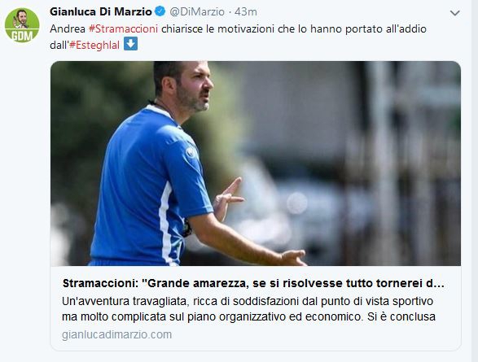Click the word 'Andrea' in tweet
The width and height of the screenshot is (478, 362).
[68, 29]
